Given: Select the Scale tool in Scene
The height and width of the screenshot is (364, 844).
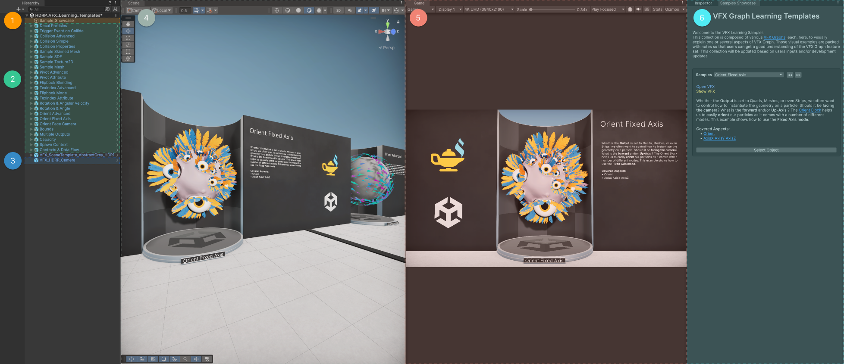Looking at the screenshot, I should point(128,45).
